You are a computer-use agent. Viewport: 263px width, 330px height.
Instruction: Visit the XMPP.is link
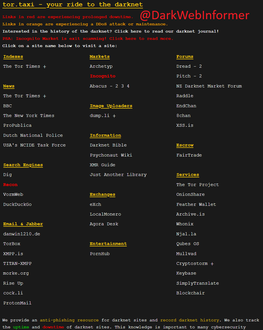(13, 254)
